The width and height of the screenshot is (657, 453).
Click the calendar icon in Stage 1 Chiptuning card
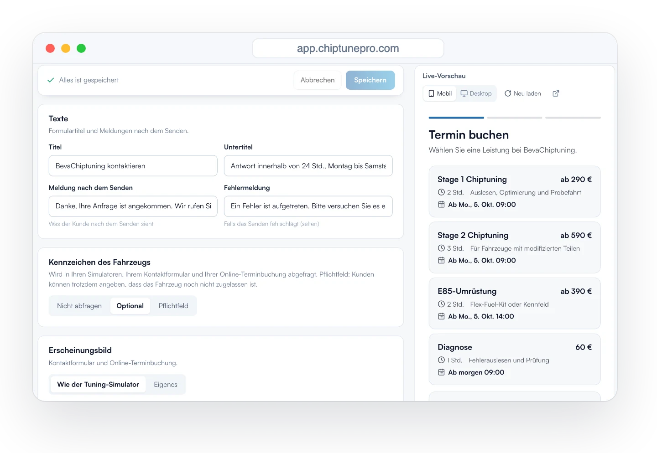coord(441,205)
